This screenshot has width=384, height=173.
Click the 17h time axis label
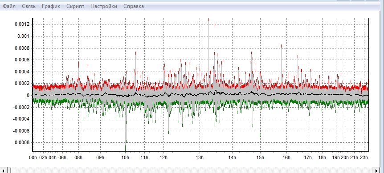coord(308,157)
